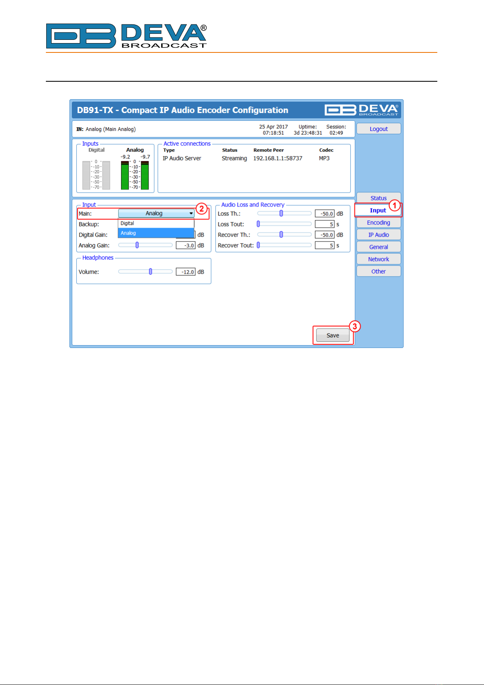The width and height of the screenshot is (484, 685).
Task: Edit the Loss Tout seconds field
Action: [325, 224]
